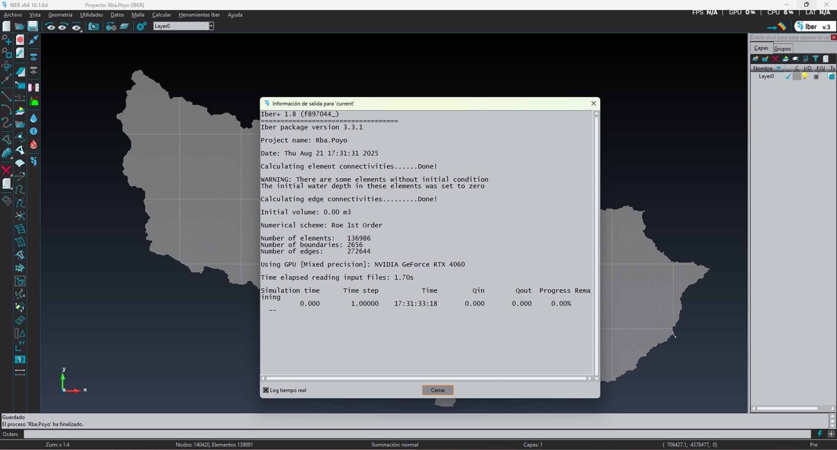Open a project with the folder icon

click(20, 26)
